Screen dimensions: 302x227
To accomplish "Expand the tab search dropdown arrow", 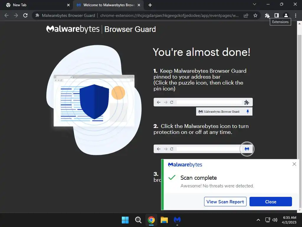I will coord(255,4).
